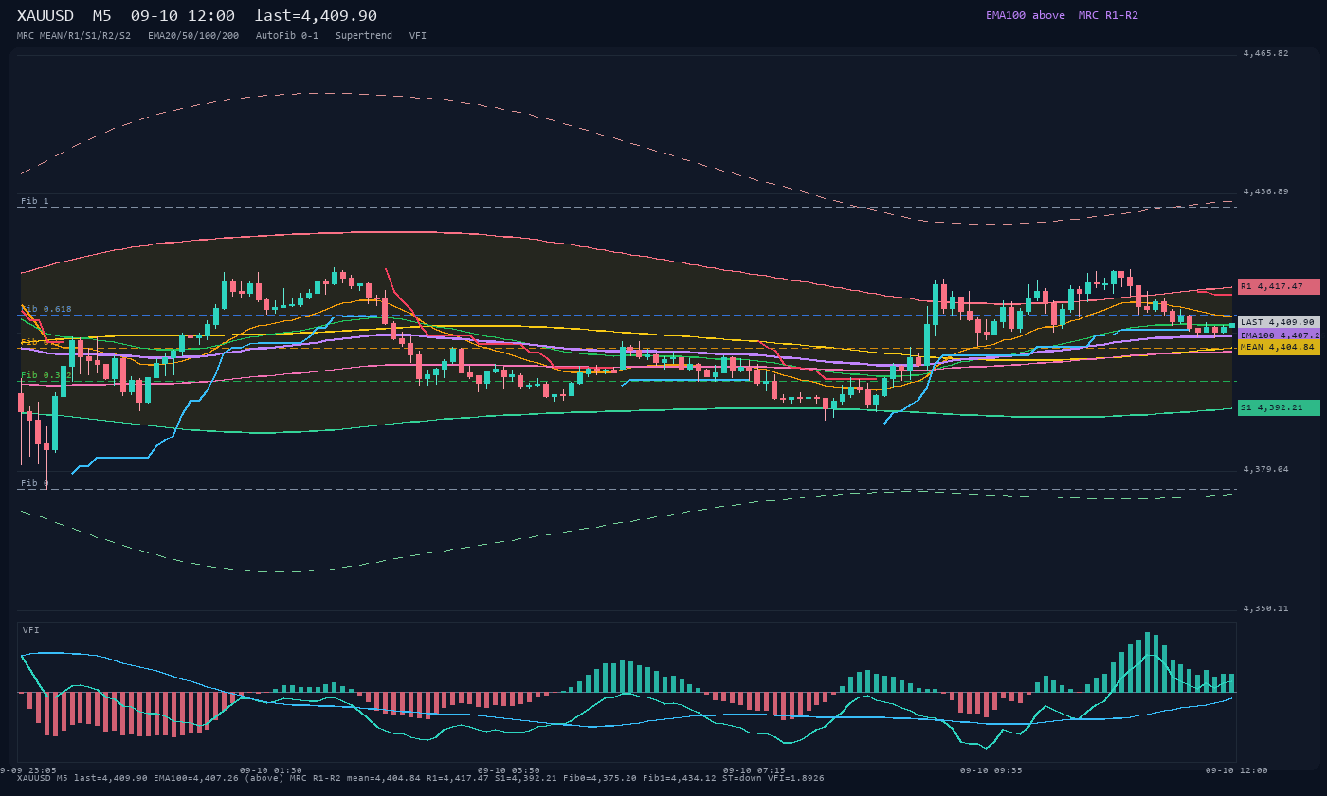Click the "Supertrend" indicator legend

[x=364, y=36]
